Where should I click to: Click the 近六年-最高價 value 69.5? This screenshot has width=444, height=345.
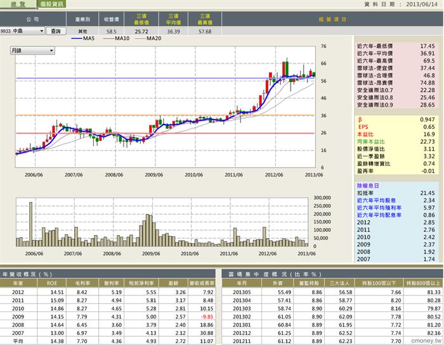pyautogui.click(x=429, y=61)
